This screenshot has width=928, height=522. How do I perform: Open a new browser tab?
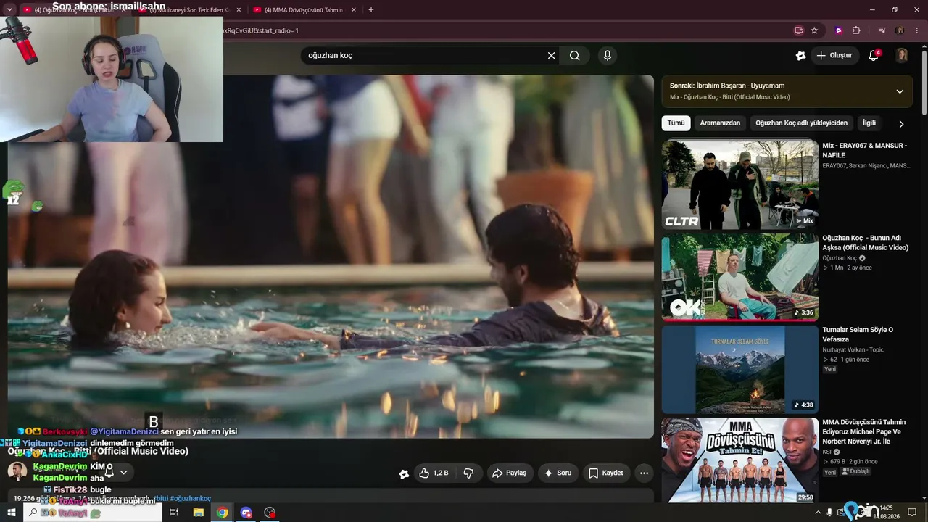[x=371, y=10]
